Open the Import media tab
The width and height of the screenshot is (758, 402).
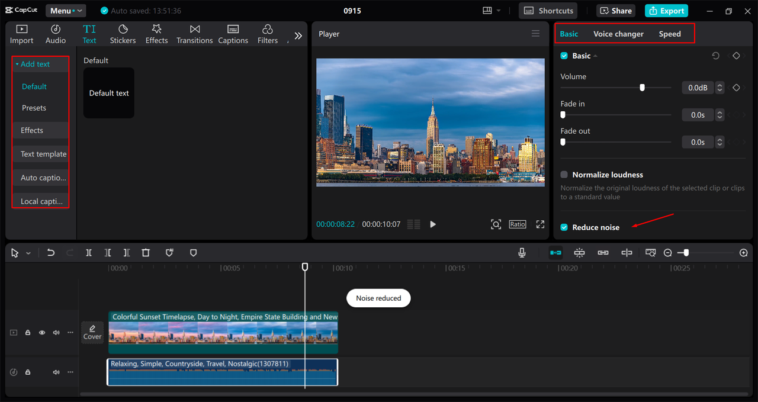pyautogui.click(x=21, y=34)
